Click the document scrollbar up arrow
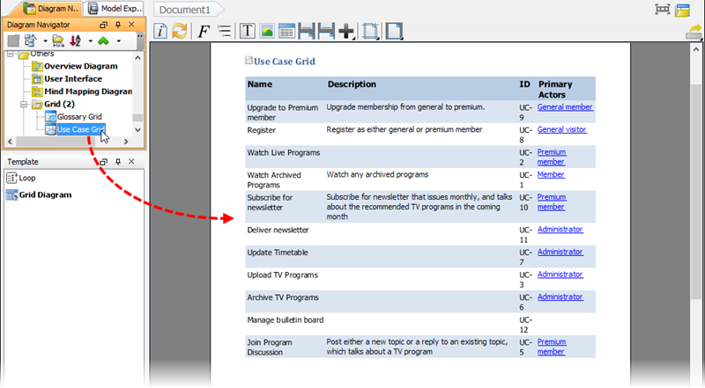705x388 pixels. [x=696, y=49]
